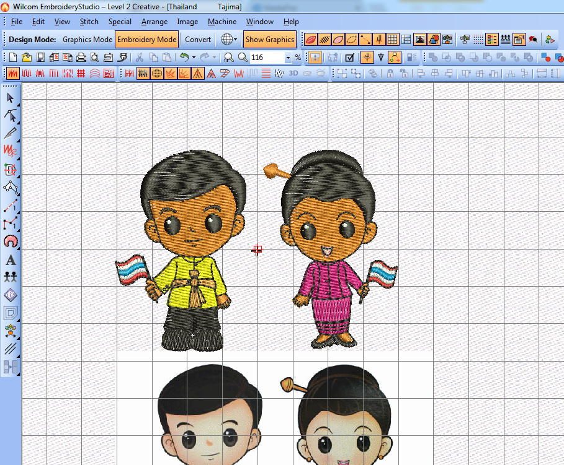Choose the Run single-stitch line tool
The height and width of the screenshot is (465, 564).
pos(11,206)
